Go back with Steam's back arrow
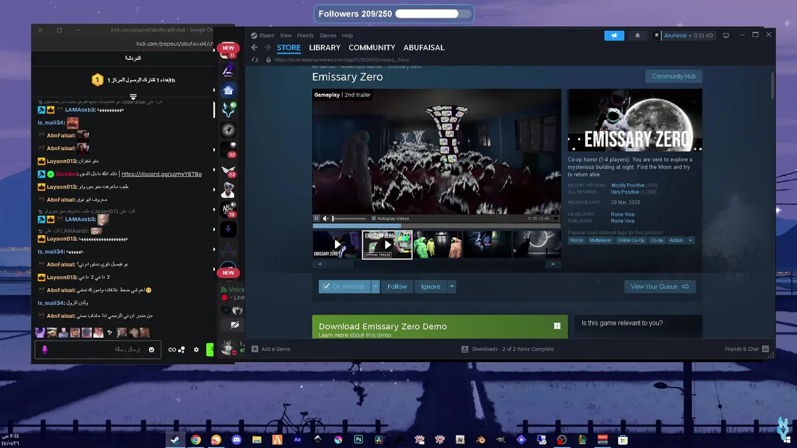The height and width of the screenshot is (448, 797). click(254, 47)
